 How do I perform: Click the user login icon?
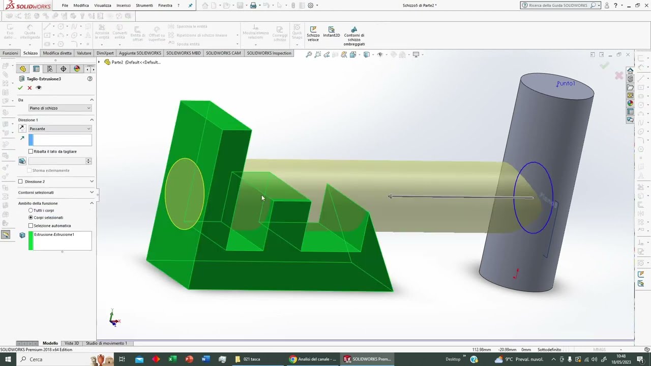coord(607,6)
